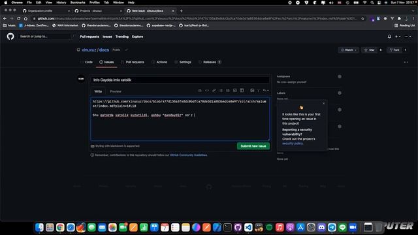
Task: Open the File menu
Action: (29, 3)
